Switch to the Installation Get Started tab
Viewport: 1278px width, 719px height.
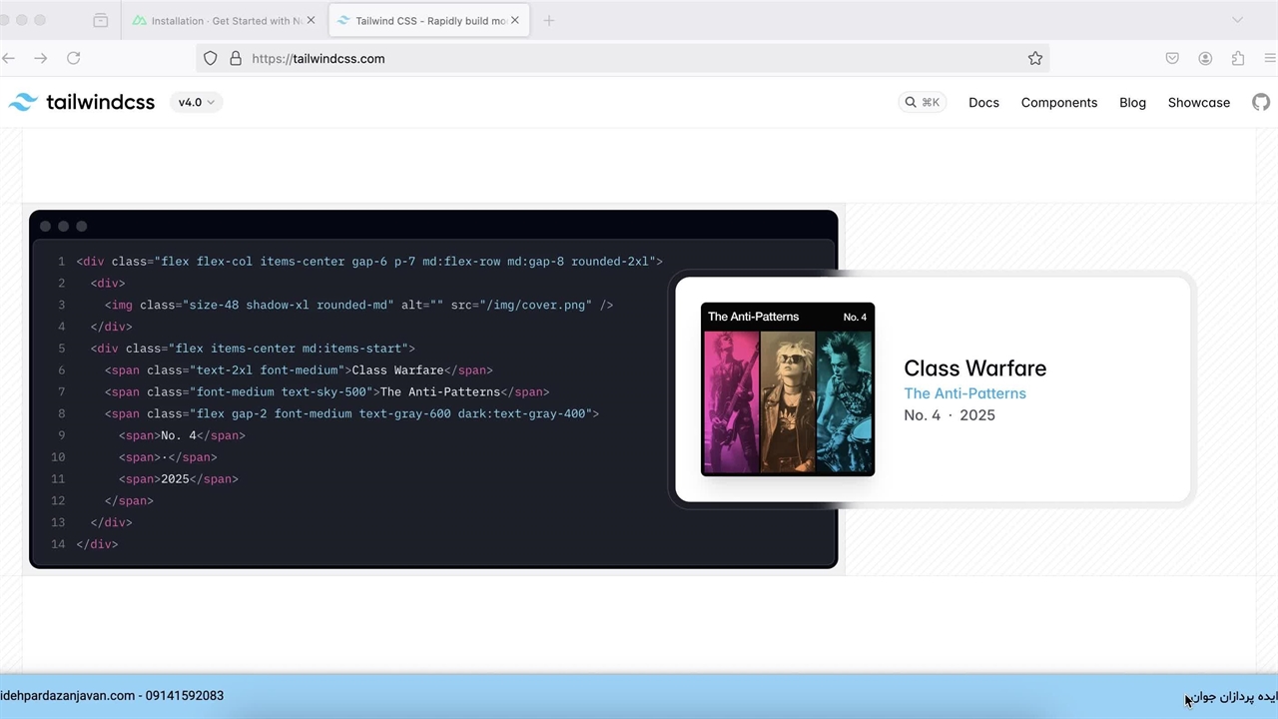pos(220,20)
